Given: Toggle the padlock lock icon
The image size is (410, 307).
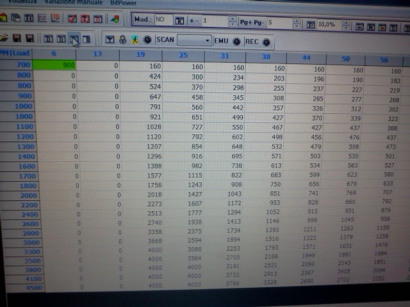Looking at the screenshot, I should (x=122, y=40).
